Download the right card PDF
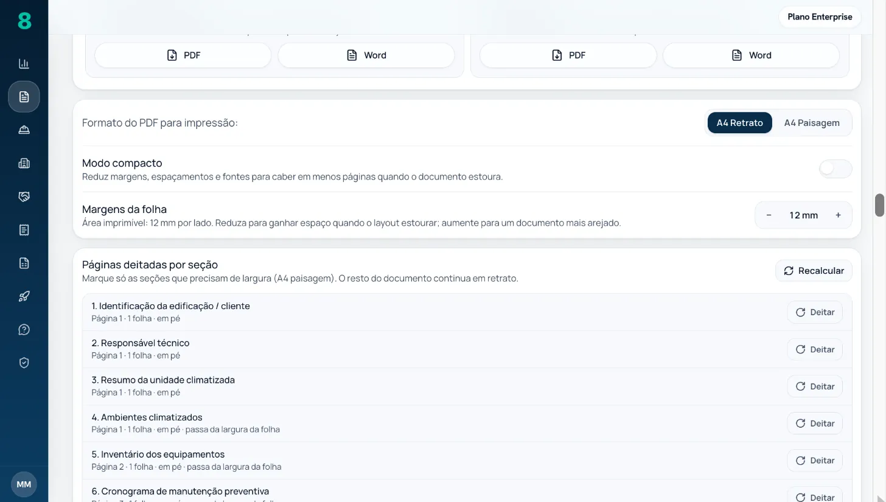Image resolution: width=886 pixels, height=502 pixels. tap(568, 55)
